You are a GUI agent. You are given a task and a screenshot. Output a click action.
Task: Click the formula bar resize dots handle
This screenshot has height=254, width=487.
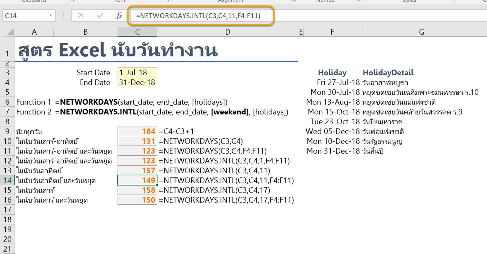pyautogui.click(x=63, y=16)
